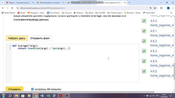175x98 pixels.
Task: Open the Почта Mail.ru bookmark
Action: 53,13
